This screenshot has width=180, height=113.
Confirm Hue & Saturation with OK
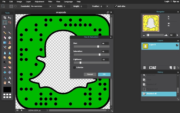(104, 74)
